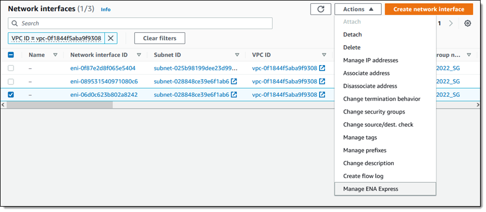Click the search magnifier icon

pyautogui.click(x=15, y=24)
